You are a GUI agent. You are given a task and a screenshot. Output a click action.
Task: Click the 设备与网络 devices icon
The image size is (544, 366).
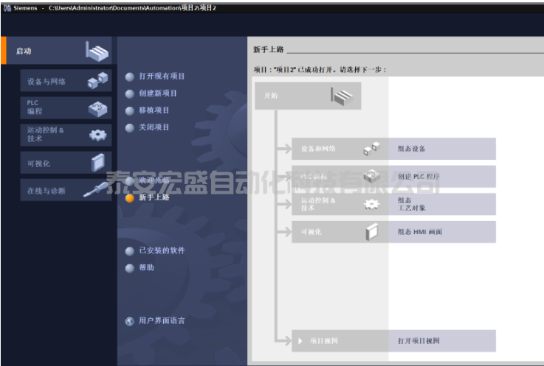[x=97, y=81]
